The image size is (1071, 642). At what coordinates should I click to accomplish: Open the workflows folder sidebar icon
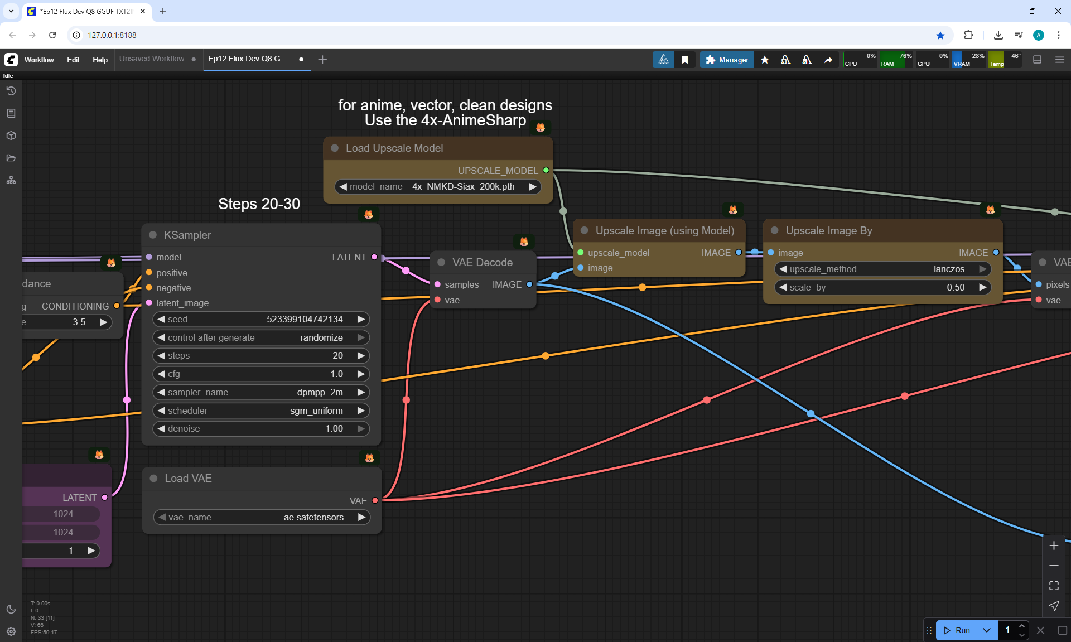point(11,158)
